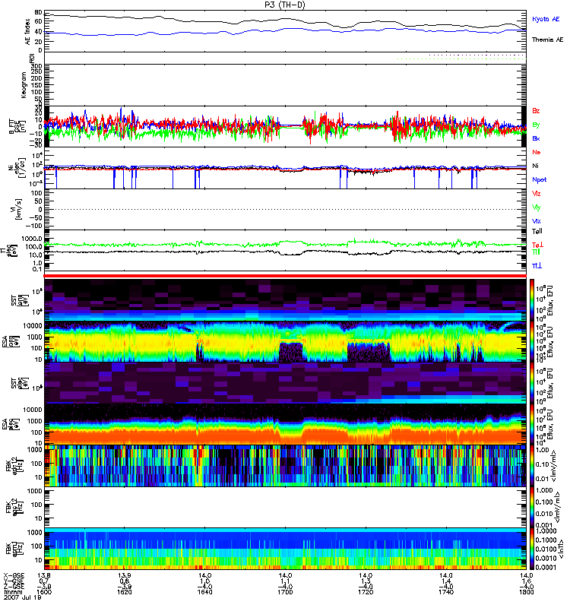Select the "Vi [km/s]" axis label
Viewport: 570px width, 608px height.
[17, 210]
